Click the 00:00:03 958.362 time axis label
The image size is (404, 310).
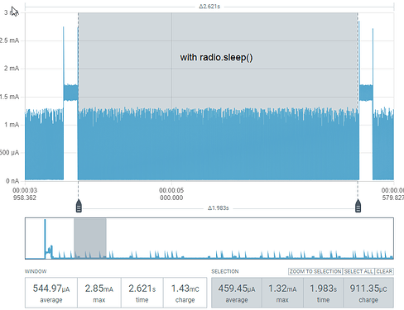tap(25, 194)
